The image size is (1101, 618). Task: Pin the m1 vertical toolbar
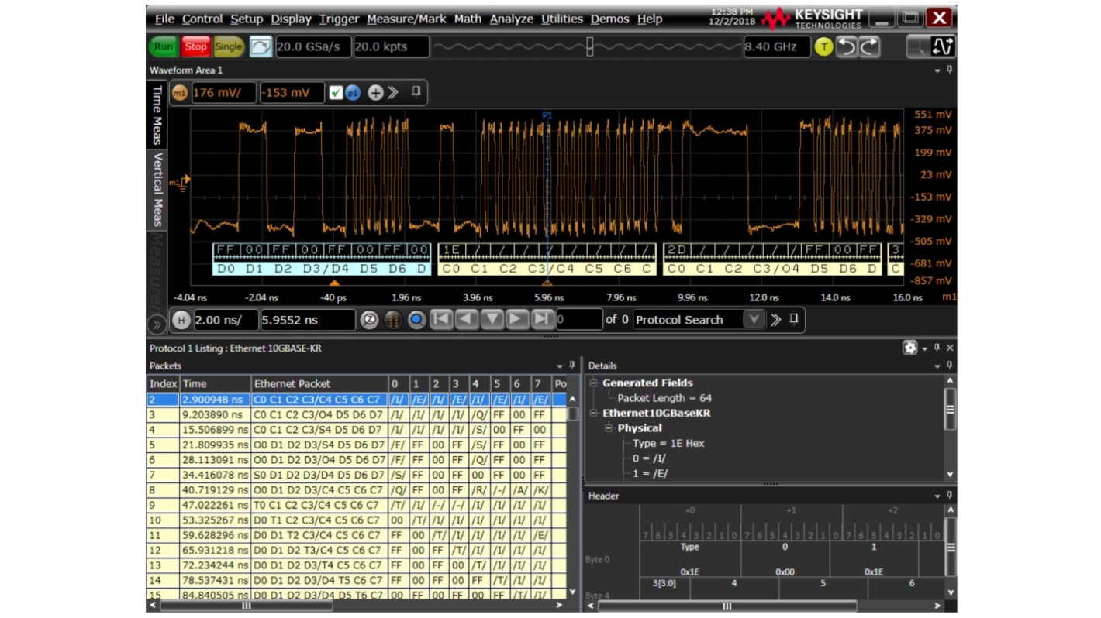416,92
